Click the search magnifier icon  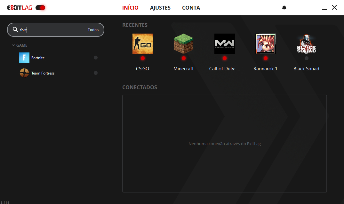pyautogui.click(x=15, y=29)
